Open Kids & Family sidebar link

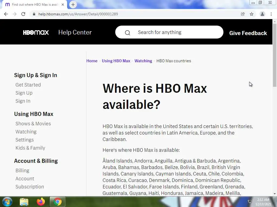coord(30,148)
